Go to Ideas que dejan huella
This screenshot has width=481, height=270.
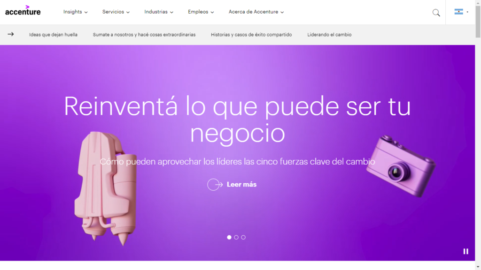pyautogui.click(x=53, y=35)
